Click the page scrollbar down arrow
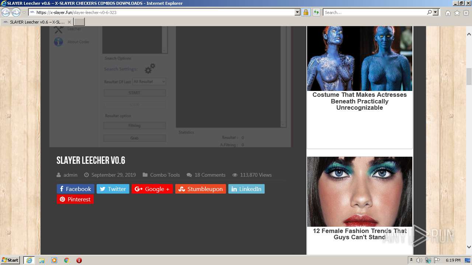Image resolution: width=472 pixels, height=265 pixels. click(469, 247)
